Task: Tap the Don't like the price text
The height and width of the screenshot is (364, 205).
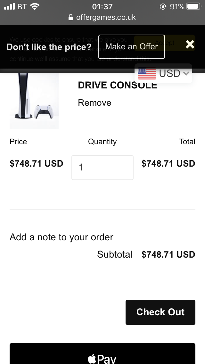Action: click(49, 47)
